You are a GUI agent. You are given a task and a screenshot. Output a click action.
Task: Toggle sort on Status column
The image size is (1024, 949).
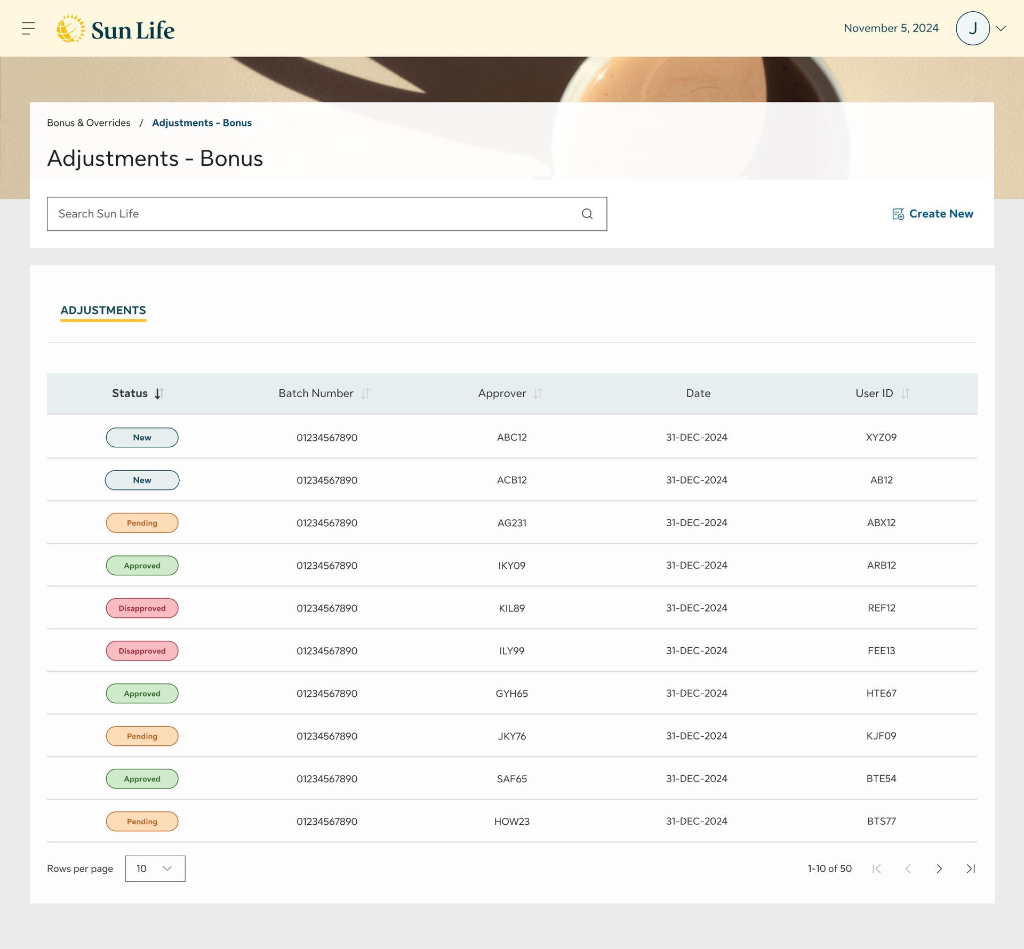(x=159, y=393)
